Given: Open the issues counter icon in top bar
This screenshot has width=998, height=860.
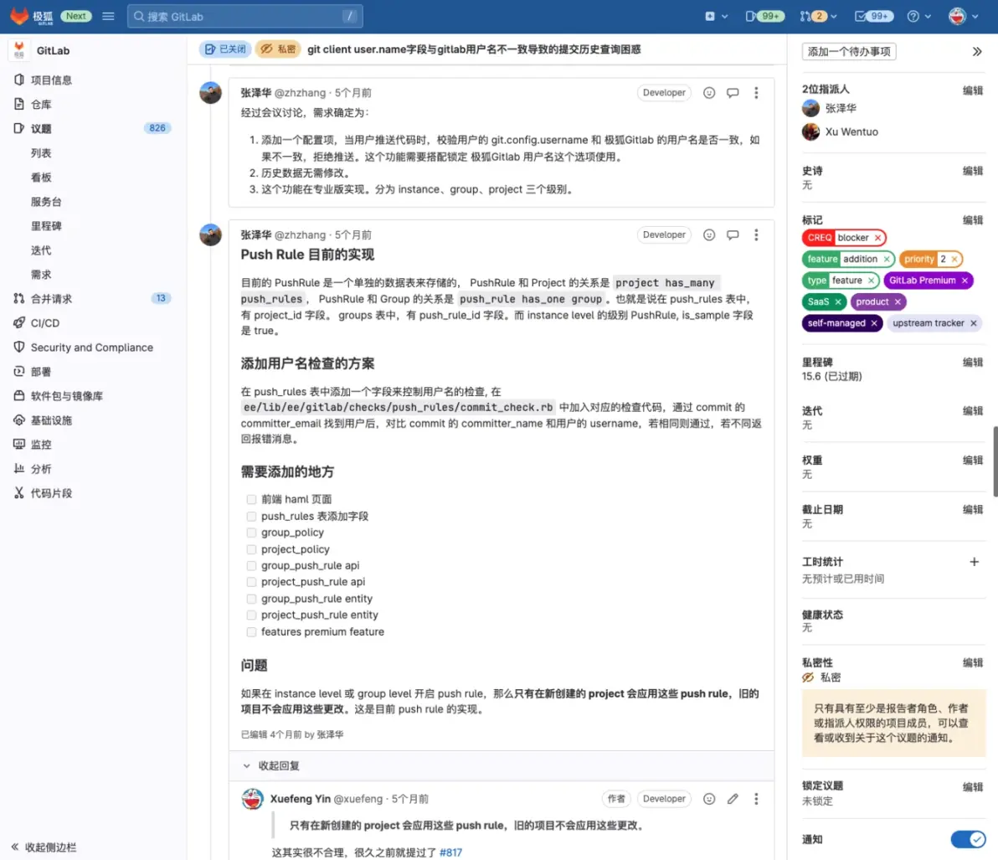Looking at the screenshot, I should pyautogui.click(x=764, y=17).
